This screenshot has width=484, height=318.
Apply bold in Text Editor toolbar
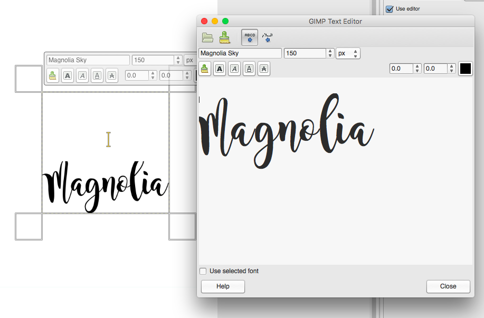coord(220,69)
